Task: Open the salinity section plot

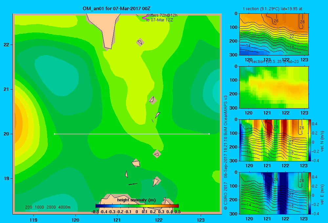Action: [x=274, y=87]
